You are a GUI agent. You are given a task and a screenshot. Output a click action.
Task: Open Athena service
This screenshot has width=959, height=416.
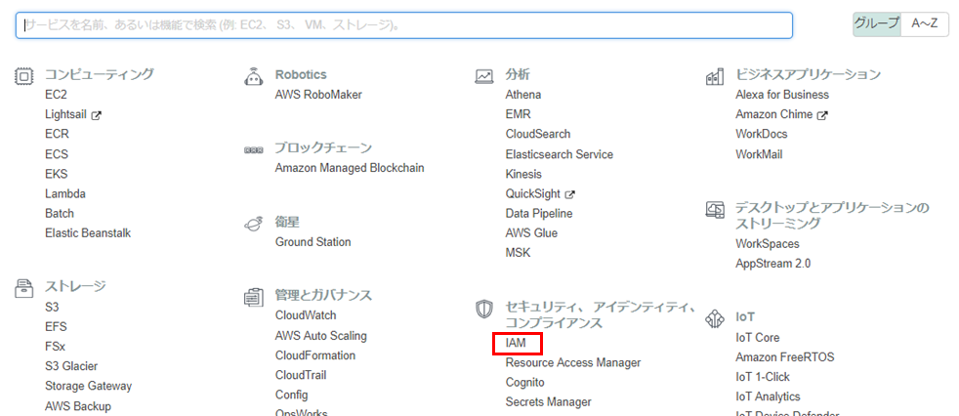(522, 95)
